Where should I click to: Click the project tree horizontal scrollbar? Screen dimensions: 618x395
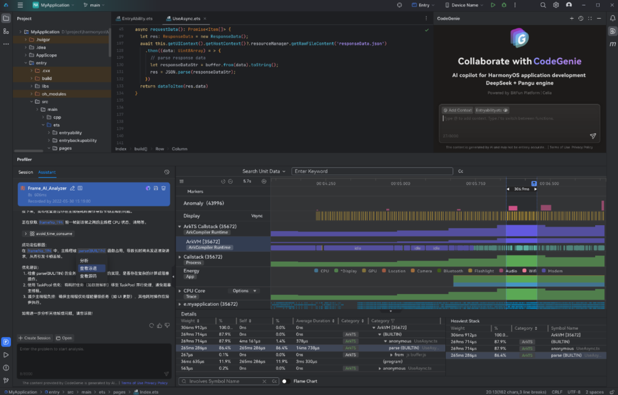(x=29, y=151)
